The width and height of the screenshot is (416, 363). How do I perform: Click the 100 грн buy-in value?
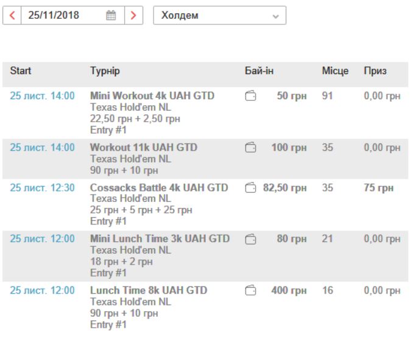point(289,147)
